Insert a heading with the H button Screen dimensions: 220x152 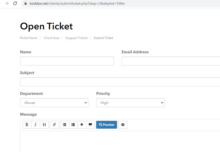pyautogui.click(x=44, y=125)
